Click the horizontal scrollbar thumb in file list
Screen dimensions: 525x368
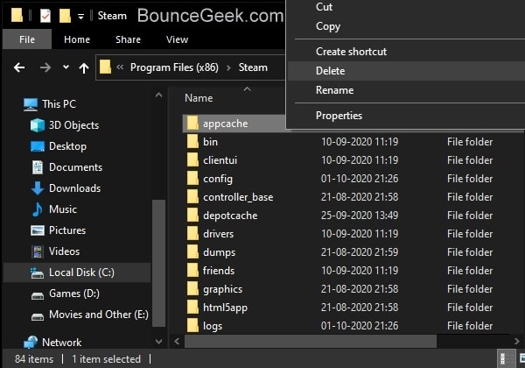pos(311,341)
